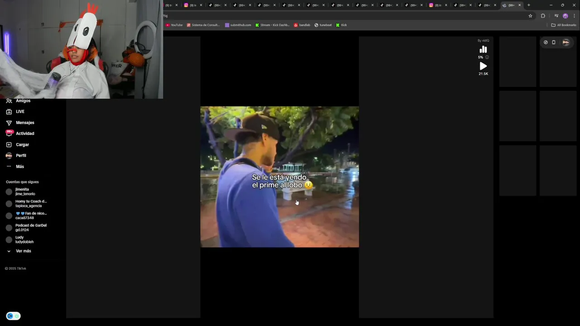
Task: Click the info icon next to 5%
Action: coord(487,57)
